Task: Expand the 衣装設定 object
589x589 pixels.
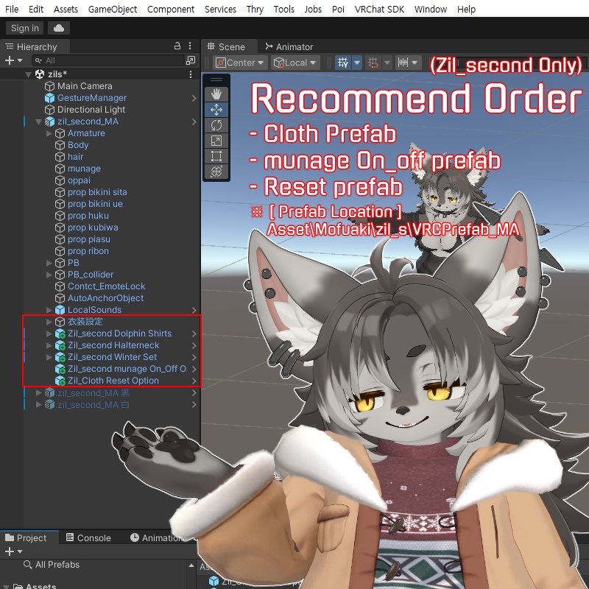Action: pyautogui.click(x=49, y=322)
